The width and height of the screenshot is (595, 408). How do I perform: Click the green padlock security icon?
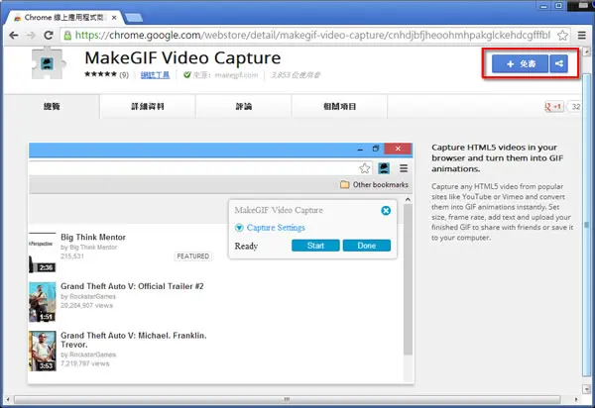tap(67, 36)
